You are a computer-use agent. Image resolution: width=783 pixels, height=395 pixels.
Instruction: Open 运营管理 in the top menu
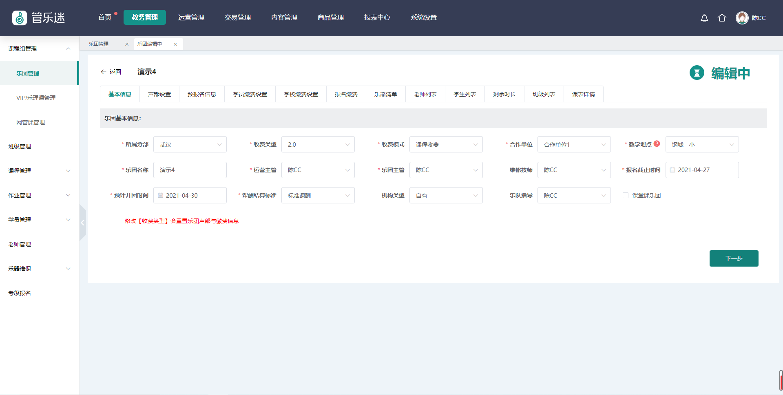191,18
